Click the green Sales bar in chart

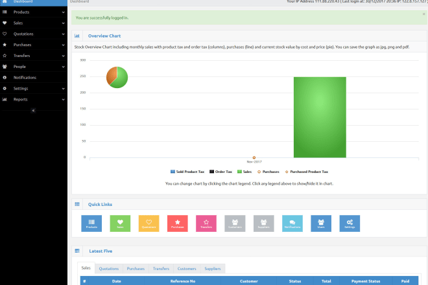click(320, 117)
